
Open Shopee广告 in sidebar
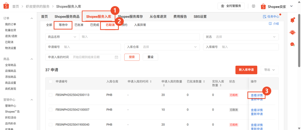point(12,111)
